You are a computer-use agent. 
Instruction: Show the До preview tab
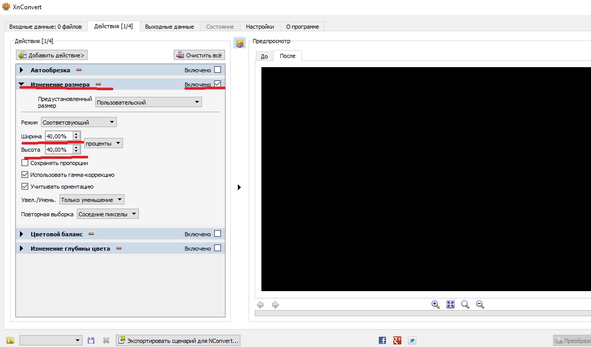(264, 56)
